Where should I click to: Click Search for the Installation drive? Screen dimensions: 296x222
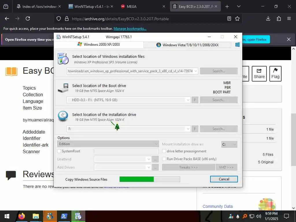219,129
